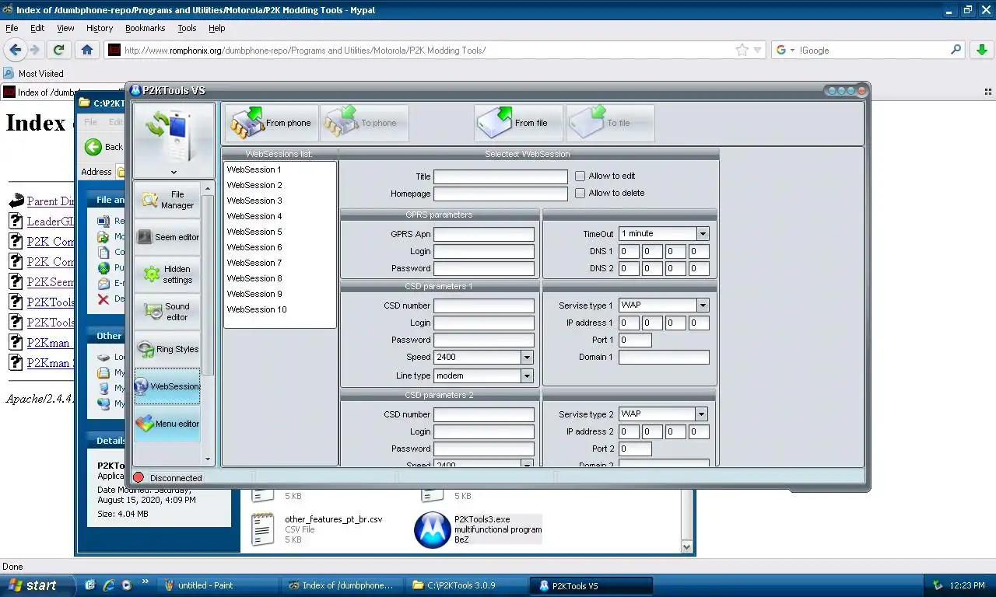The image size is (996, 597).
Task: Click the phone sync icon dropdown
Action: click(174, 173)
